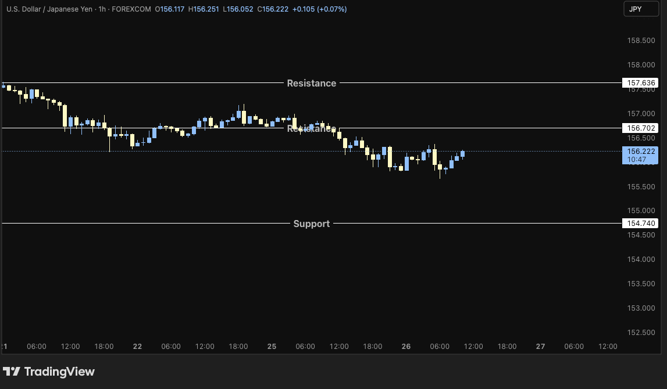Screen dimensions: 667x389
Task: Click the 158.500 price scale label
Action: pyautogui.click(x=641, y=41)
